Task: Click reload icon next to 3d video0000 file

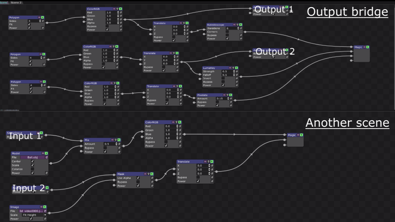Action: click(45, 211)
